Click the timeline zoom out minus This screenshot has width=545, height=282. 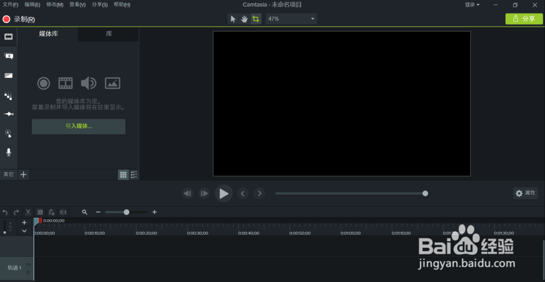98,212
